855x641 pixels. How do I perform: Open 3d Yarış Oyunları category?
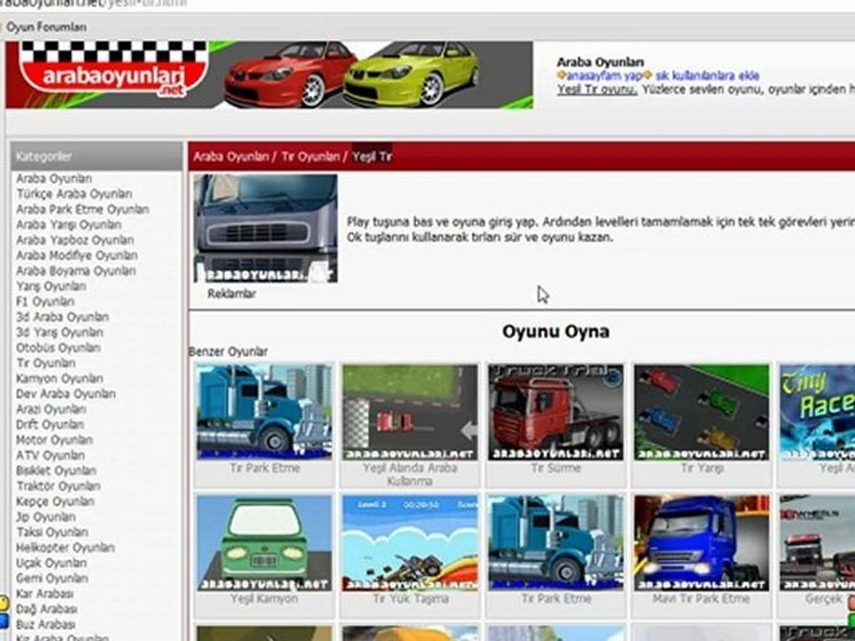(60, 332)
